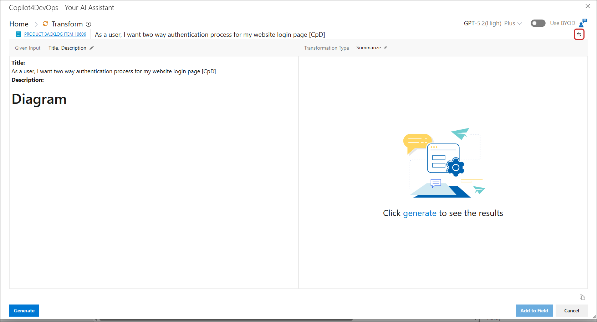
Task: Click the generate link in results pane
Action: pyautogui.click(x=419, y=213)
